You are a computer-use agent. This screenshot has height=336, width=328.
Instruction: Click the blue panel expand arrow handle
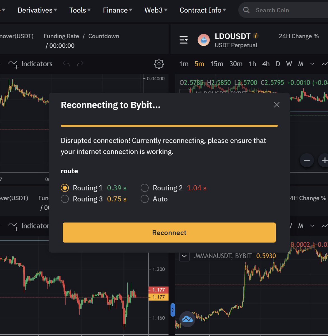173,310
